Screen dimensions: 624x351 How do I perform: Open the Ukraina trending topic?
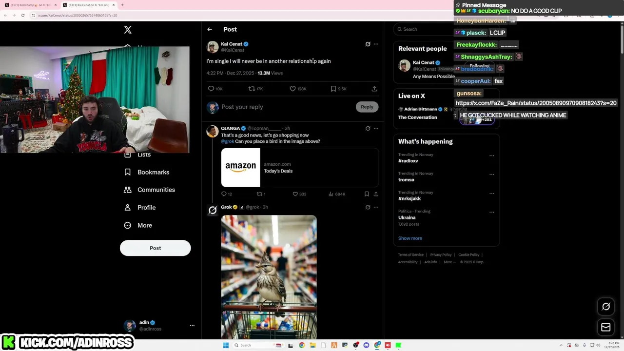[x=407, y=217]
